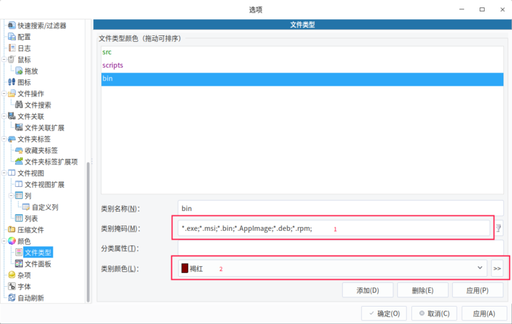512x324 pixels.
Task: Click the 图标 (Icons) tree icon
Action: [x=11, y=82]
